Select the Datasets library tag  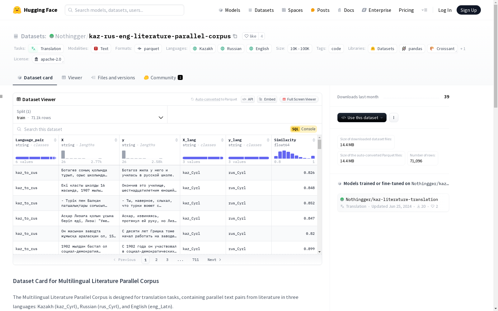point(383,49)
